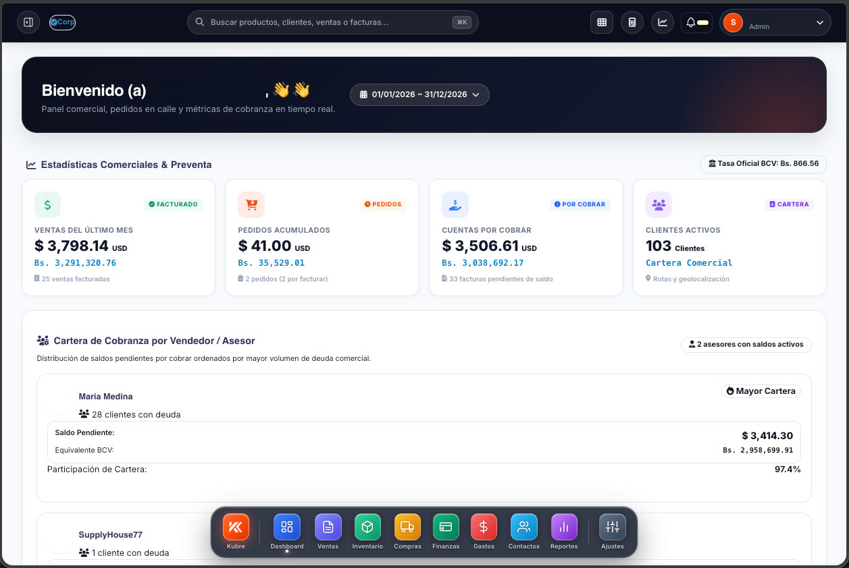Click the orange S user avatar
Viewport: 849px width, 568px height.
point(733,22)
